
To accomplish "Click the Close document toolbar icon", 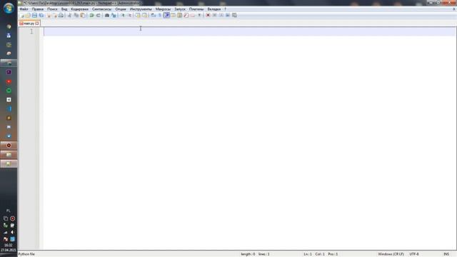I will pos(49,15).
